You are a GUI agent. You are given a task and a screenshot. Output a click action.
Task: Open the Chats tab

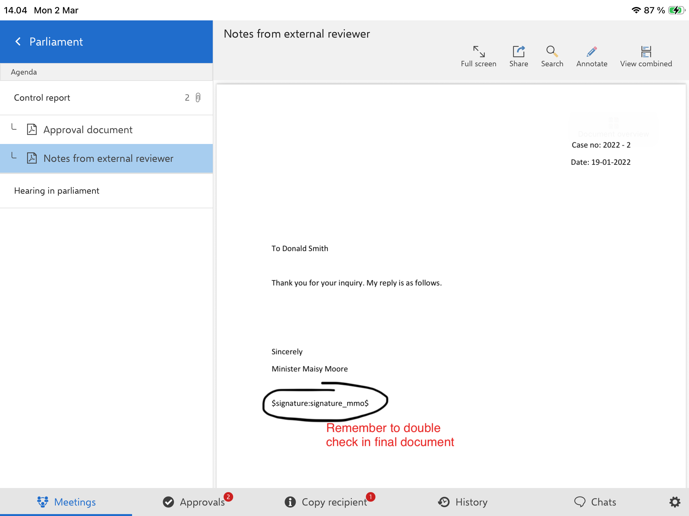coord(595,502)
